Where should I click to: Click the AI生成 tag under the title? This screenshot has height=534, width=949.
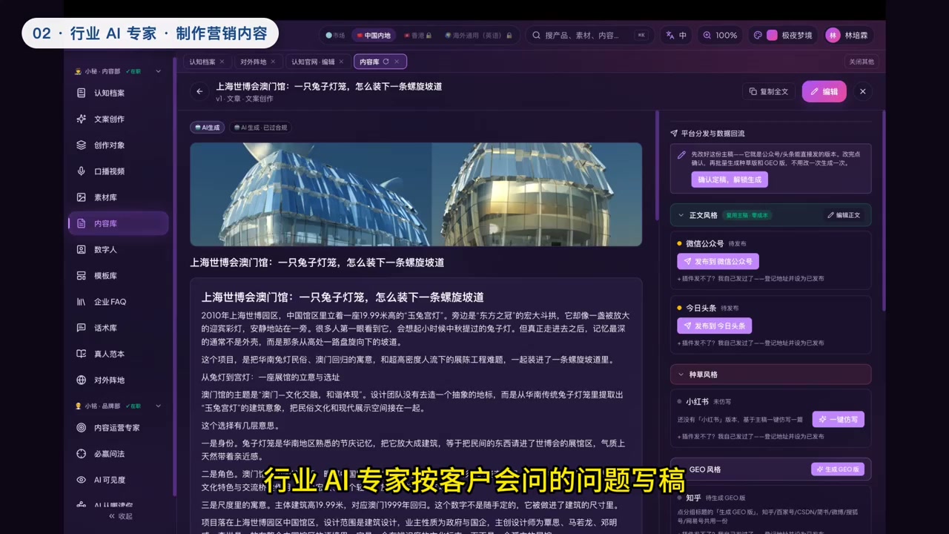[207, 128]
